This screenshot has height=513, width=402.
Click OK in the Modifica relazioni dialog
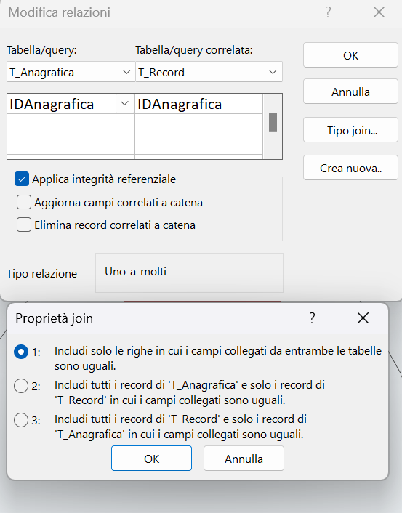(x=350, y=55)
